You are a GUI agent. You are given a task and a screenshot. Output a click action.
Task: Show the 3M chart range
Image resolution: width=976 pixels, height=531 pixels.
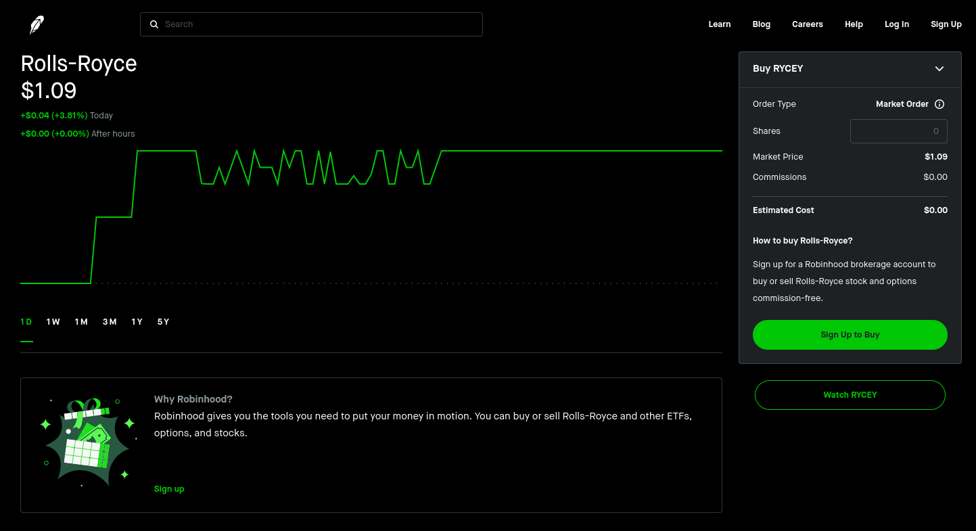[110, 322]
